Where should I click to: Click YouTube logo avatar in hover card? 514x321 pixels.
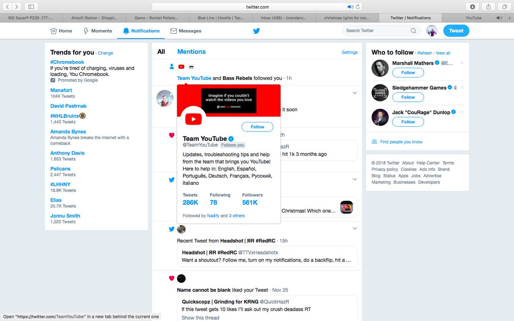tap(194, 119)
